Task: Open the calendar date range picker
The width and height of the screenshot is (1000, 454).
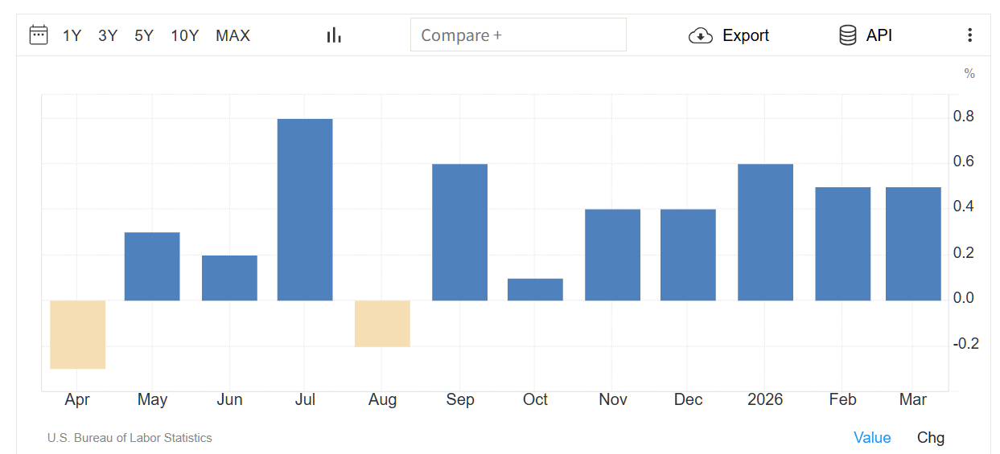Action: pos(39,35)
